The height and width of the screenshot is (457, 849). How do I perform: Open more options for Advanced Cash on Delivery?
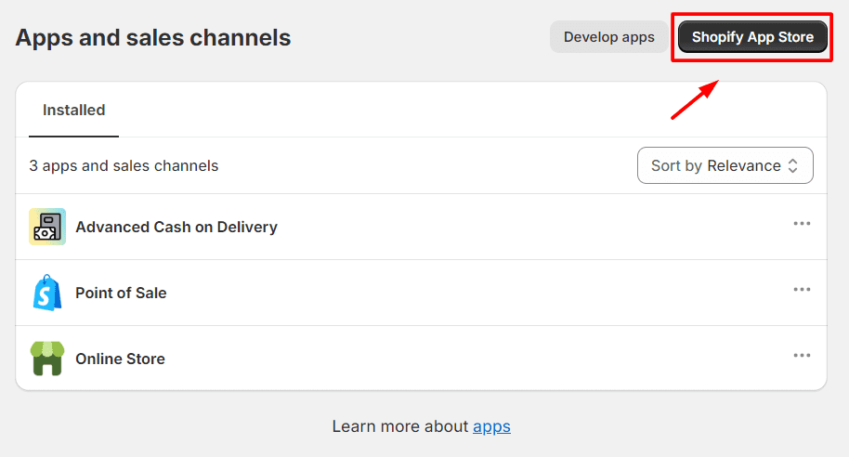(x=802, y=224)
